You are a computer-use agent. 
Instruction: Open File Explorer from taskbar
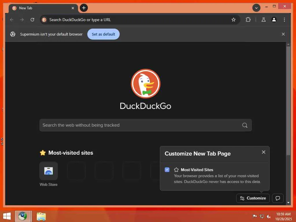pos(41,217)
